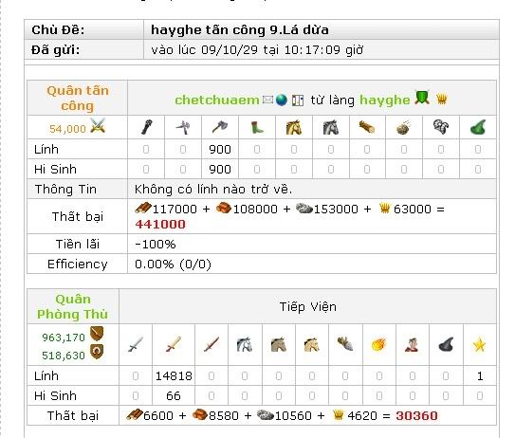Click the crossed swords attack strength icon
The width and height of the screenshot is (515, 438).
point(98,125)
